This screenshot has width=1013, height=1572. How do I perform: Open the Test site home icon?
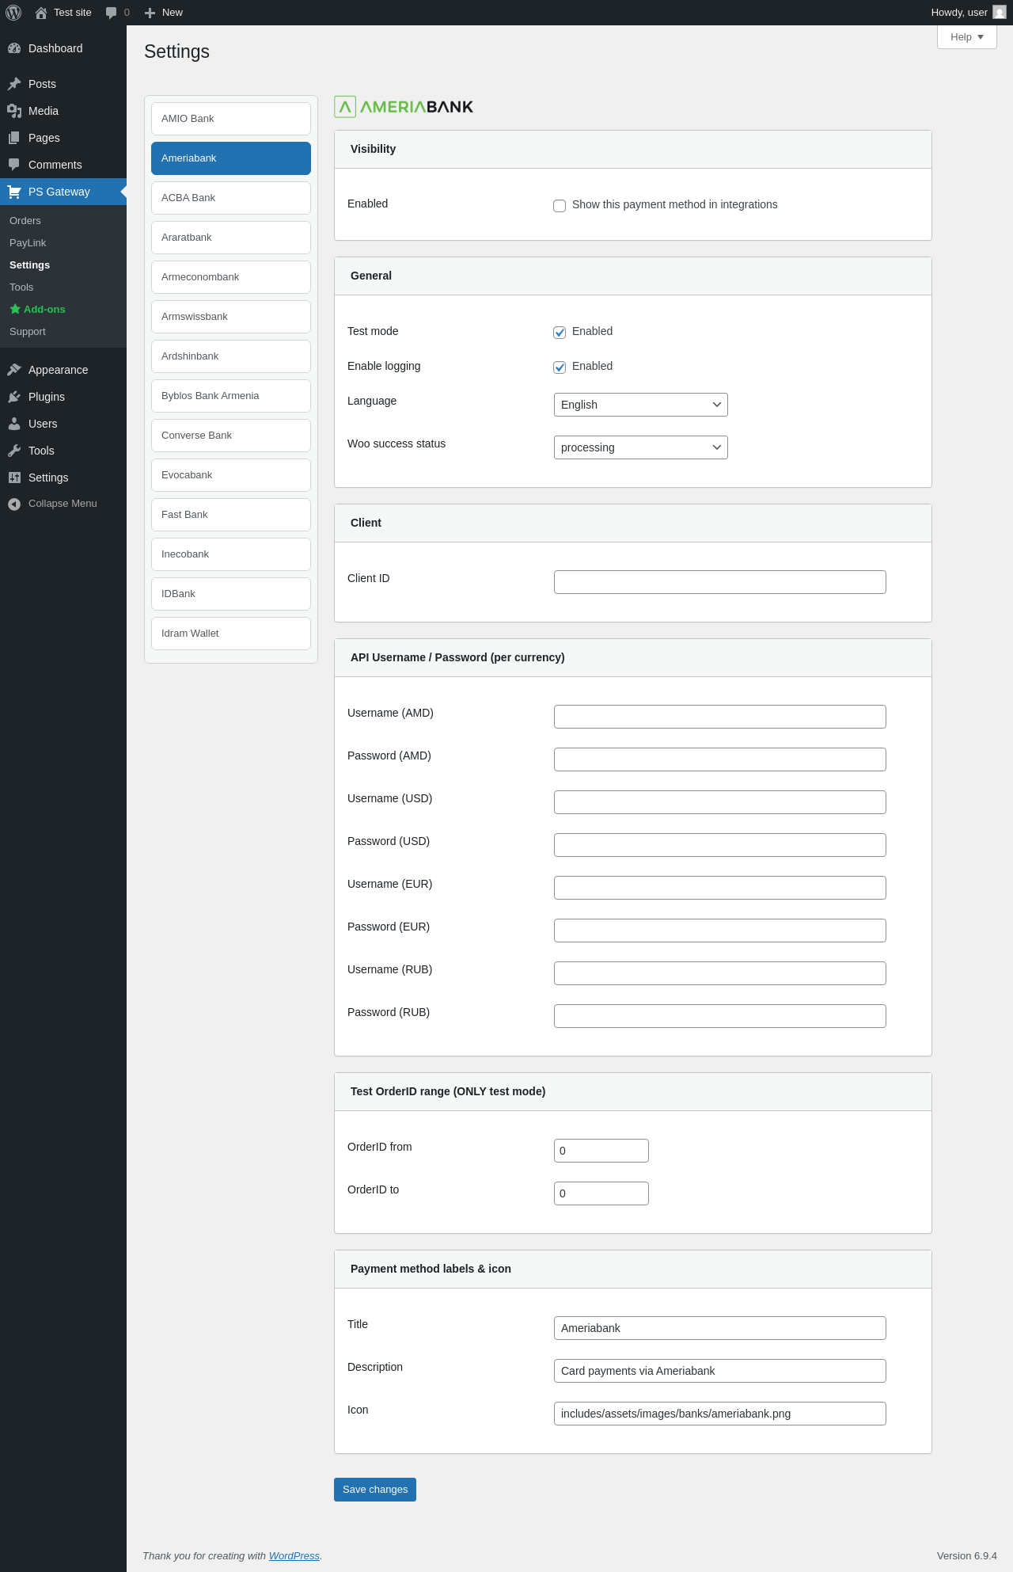point(41,13)
